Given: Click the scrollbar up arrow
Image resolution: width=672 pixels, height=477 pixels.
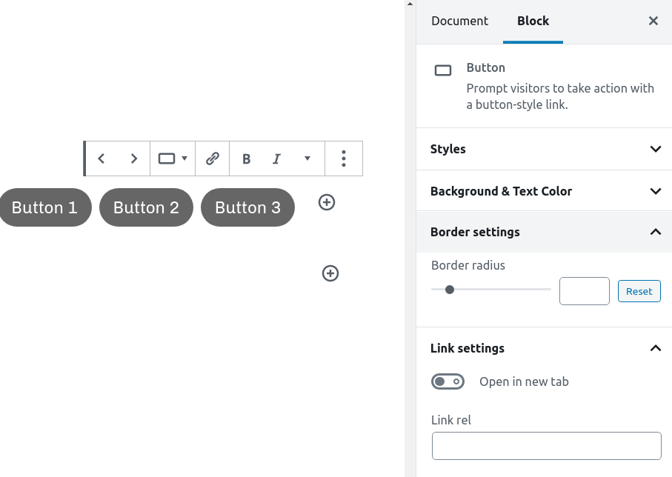Looking at the screenshot, I should pyautogui.click(x=410, y=4).
